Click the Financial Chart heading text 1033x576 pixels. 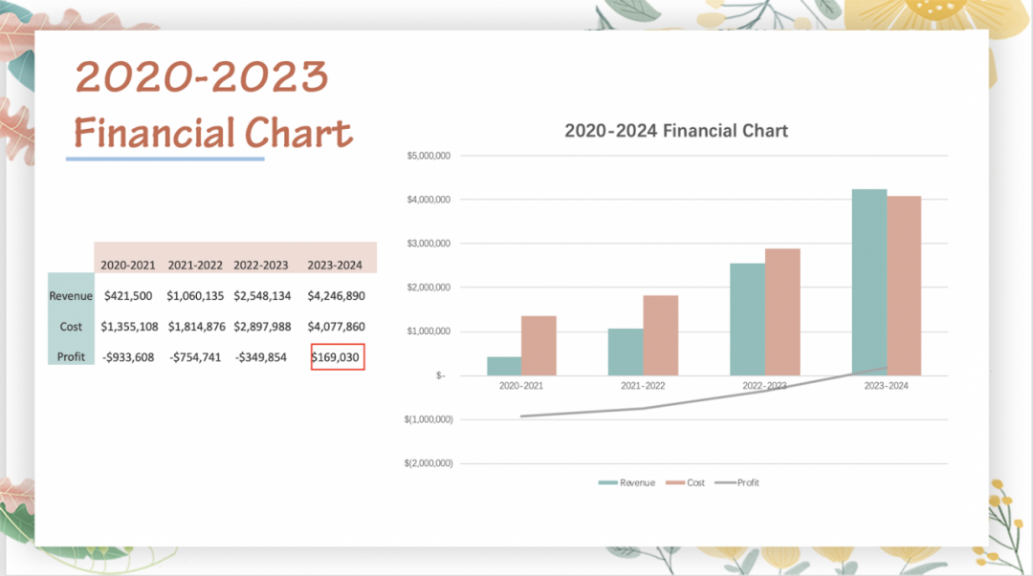(213, 134)
